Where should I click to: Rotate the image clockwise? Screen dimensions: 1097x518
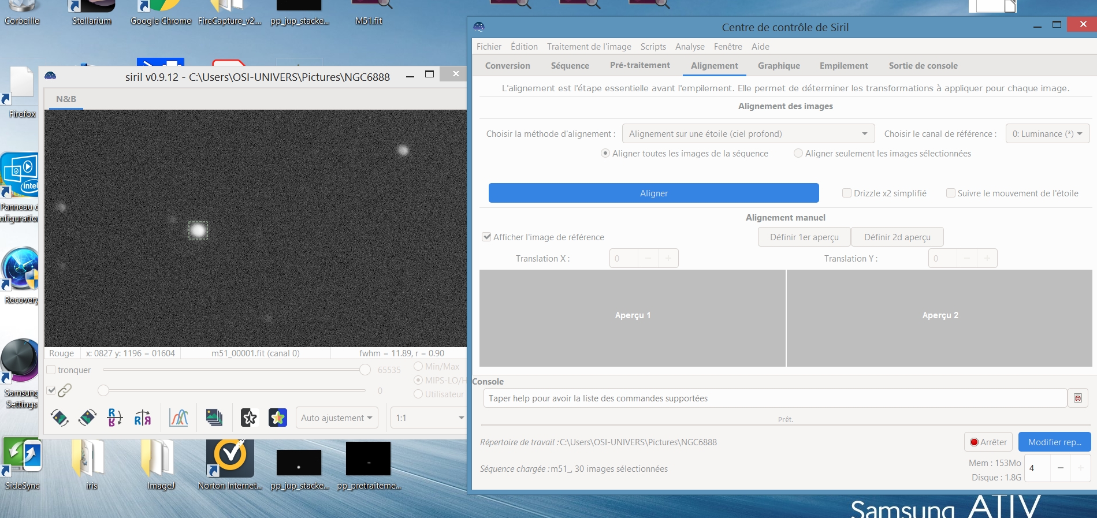87,418
